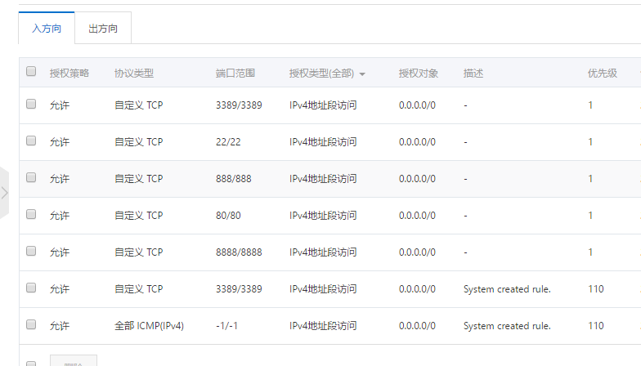Click 自定义 TCP in the 8888/8888 row
The image size is (641, 366).
(x=138, y=252)
